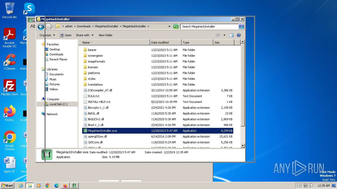This screenshot has height=189, width=337.
Task: Select Music library
Action: coord(53,79)
